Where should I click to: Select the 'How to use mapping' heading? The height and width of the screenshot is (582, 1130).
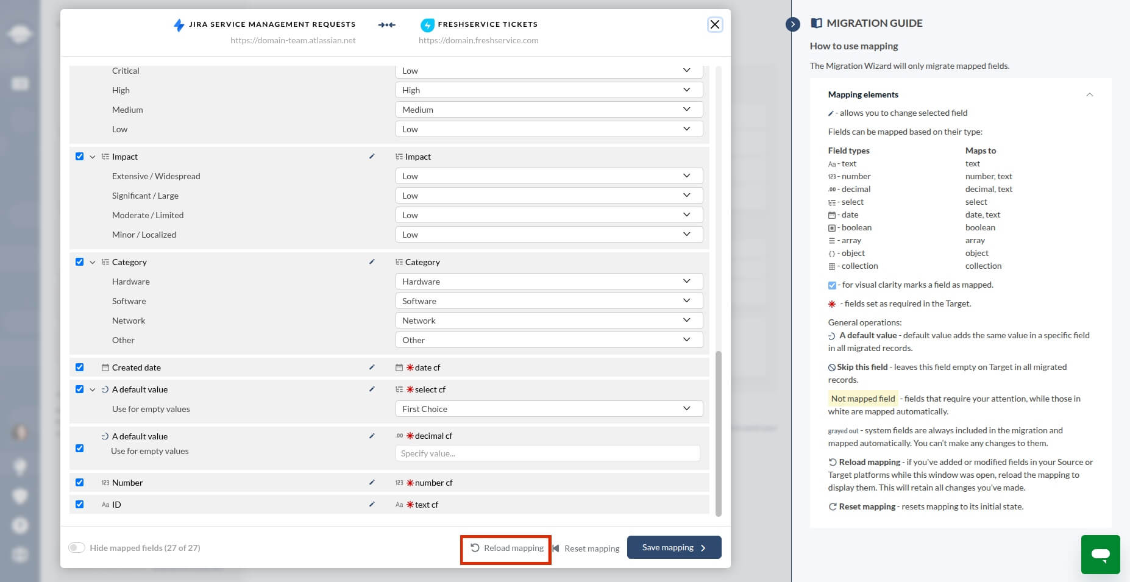pyautogui.click(x=854, y=46)
